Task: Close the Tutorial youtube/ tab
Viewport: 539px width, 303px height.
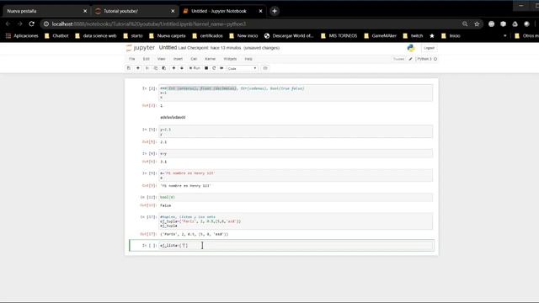Action: (x=173, y=11)
